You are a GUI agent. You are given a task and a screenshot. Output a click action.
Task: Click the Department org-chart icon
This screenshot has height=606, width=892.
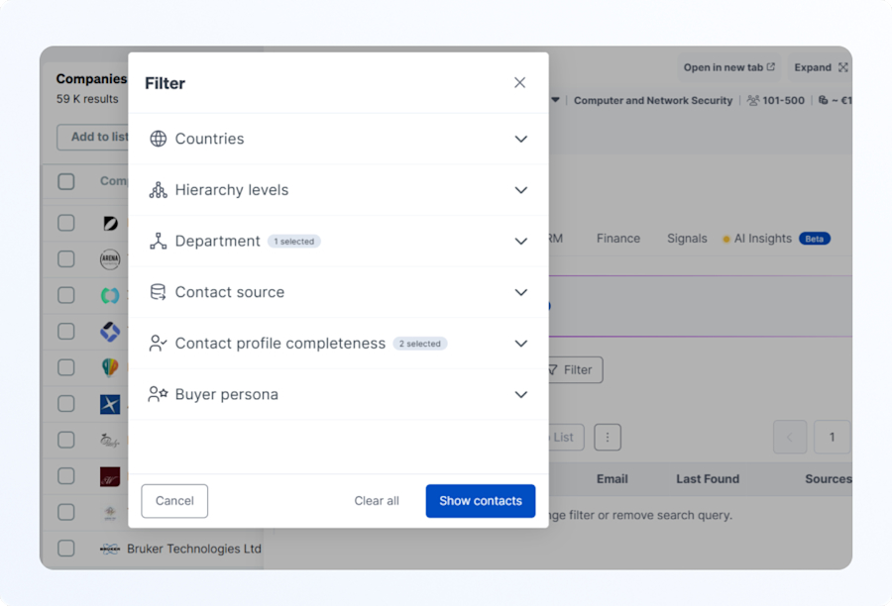tap(159, 241)
